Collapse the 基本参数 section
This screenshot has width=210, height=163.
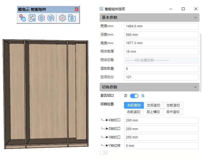(x=195, y=18)
